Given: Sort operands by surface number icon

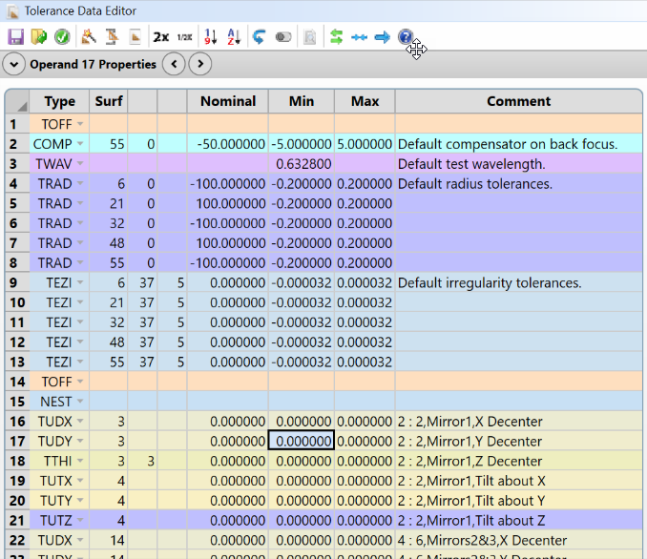Looking at the screenshot, I should 212,37.
